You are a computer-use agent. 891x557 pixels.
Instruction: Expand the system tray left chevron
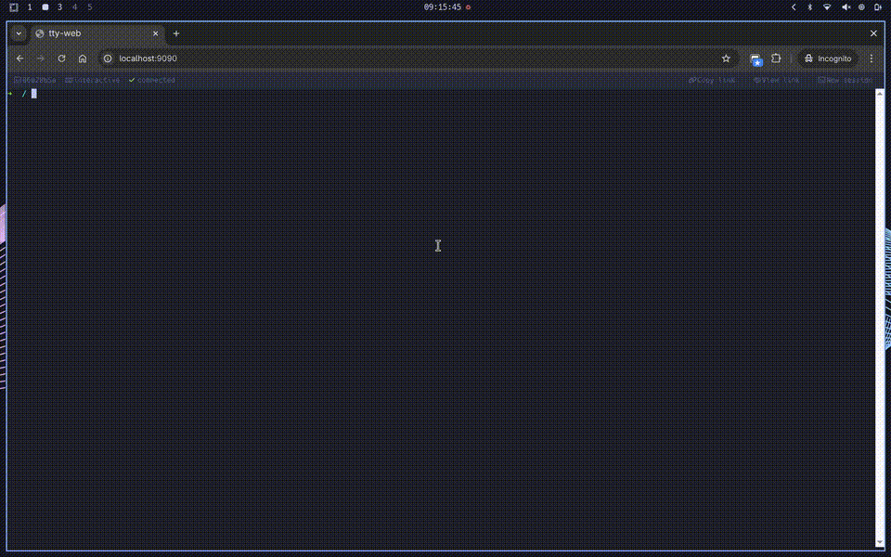(x=794, y=6)
